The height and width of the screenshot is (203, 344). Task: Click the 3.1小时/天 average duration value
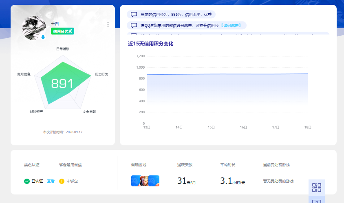click(233, 181)
